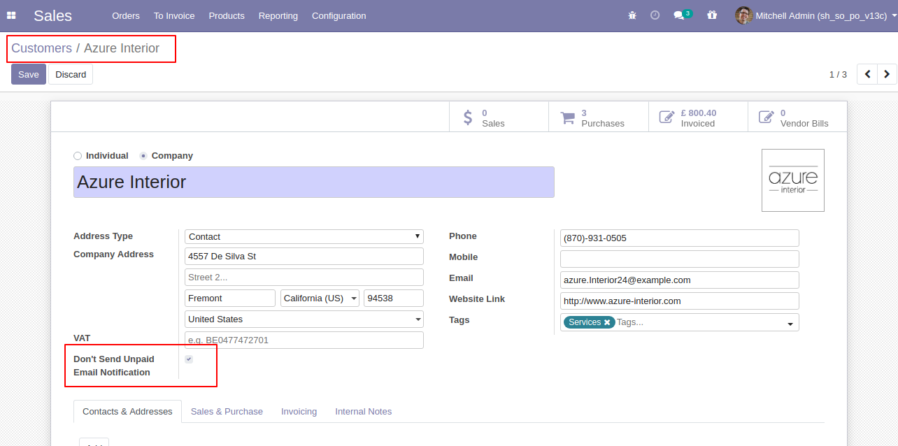The width and height of the screenshot is (898, 446).
Task: Click the dollar sign Sales icon
Action: pyautogui.click(x=468, y=117)
